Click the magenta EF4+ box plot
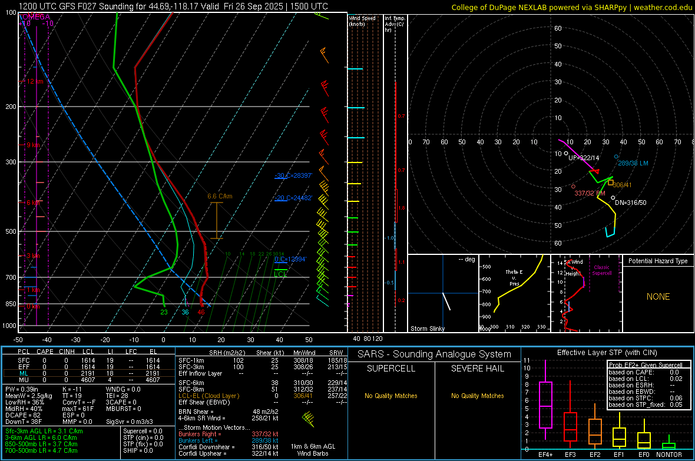 click(x=545, y=404)
